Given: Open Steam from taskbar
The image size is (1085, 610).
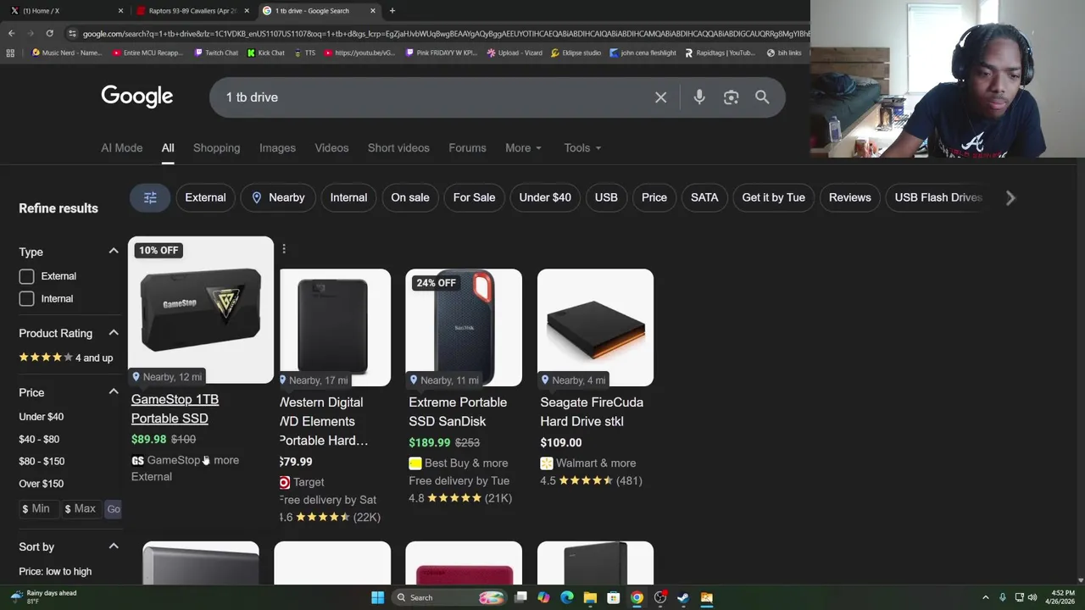Looking at the screenshot, I should tap(683, 597).
